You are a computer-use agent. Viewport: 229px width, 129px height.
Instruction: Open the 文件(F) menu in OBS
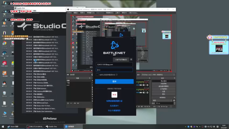coord(69,13)
